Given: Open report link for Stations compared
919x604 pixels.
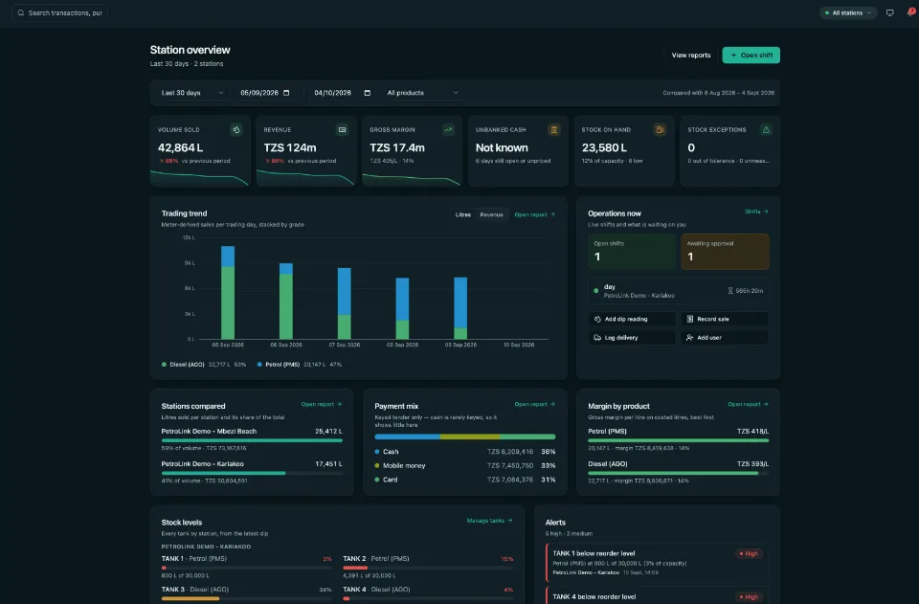Looking at the screenshot, I should (322, 404).
